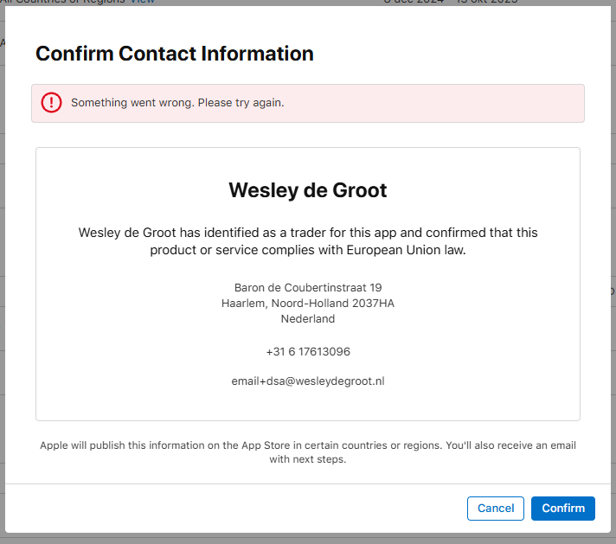616x544 pixels.
Task: Cancel the contact information dialog
Action: (496, 509)
